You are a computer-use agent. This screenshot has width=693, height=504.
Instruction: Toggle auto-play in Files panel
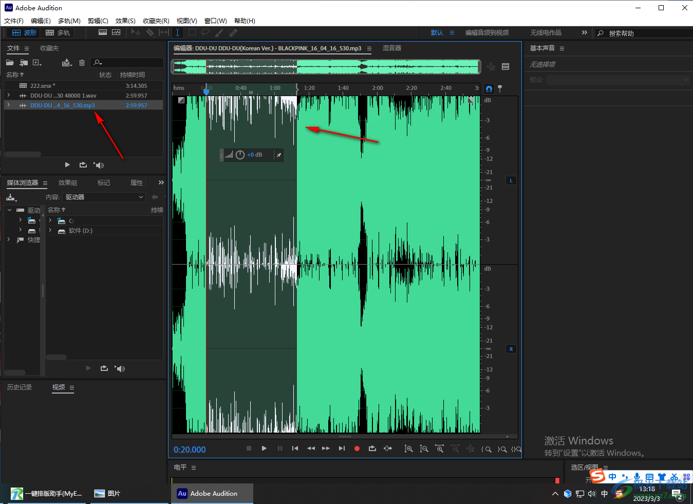coord(99,165)
